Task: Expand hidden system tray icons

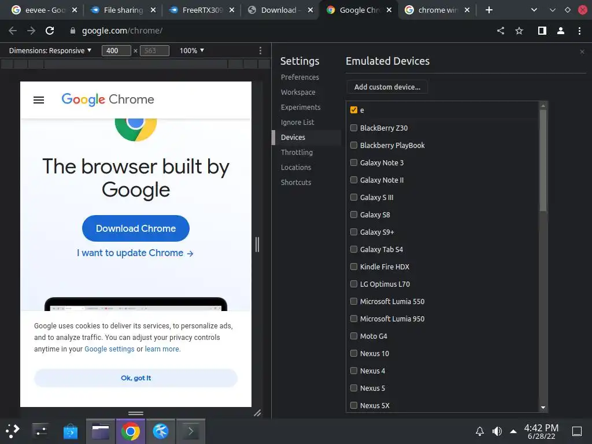Action: [x=513, y=431]
